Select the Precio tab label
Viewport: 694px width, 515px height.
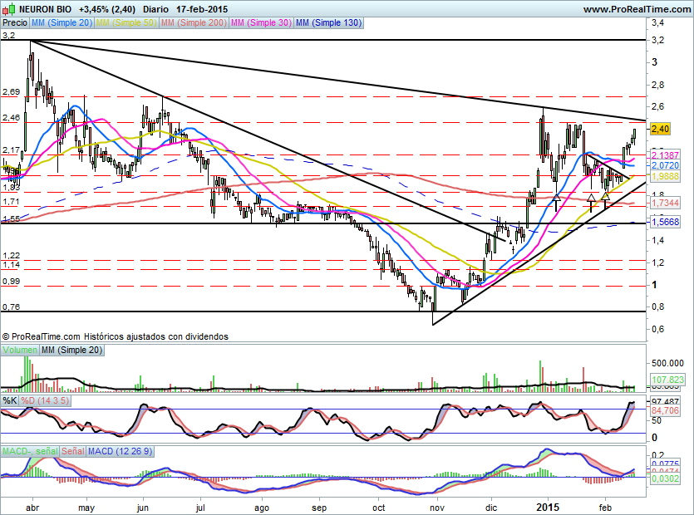[x=14, y=23]
